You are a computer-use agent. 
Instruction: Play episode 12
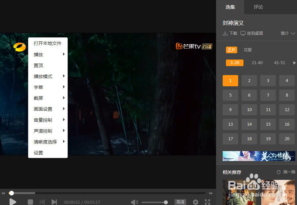click(287, 110)
